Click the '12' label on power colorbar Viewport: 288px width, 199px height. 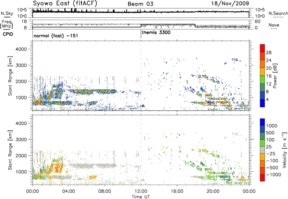[x=269, y=84]
